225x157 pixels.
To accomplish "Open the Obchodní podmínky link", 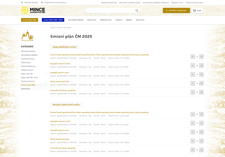I will 109,2.
